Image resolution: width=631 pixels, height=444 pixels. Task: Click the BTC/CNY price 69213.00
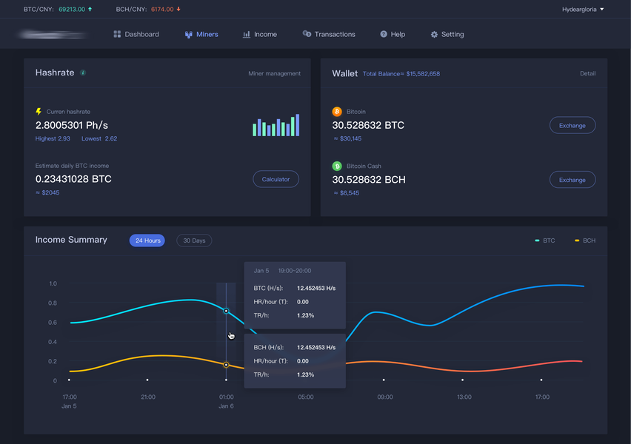click(x=72, y=9)
